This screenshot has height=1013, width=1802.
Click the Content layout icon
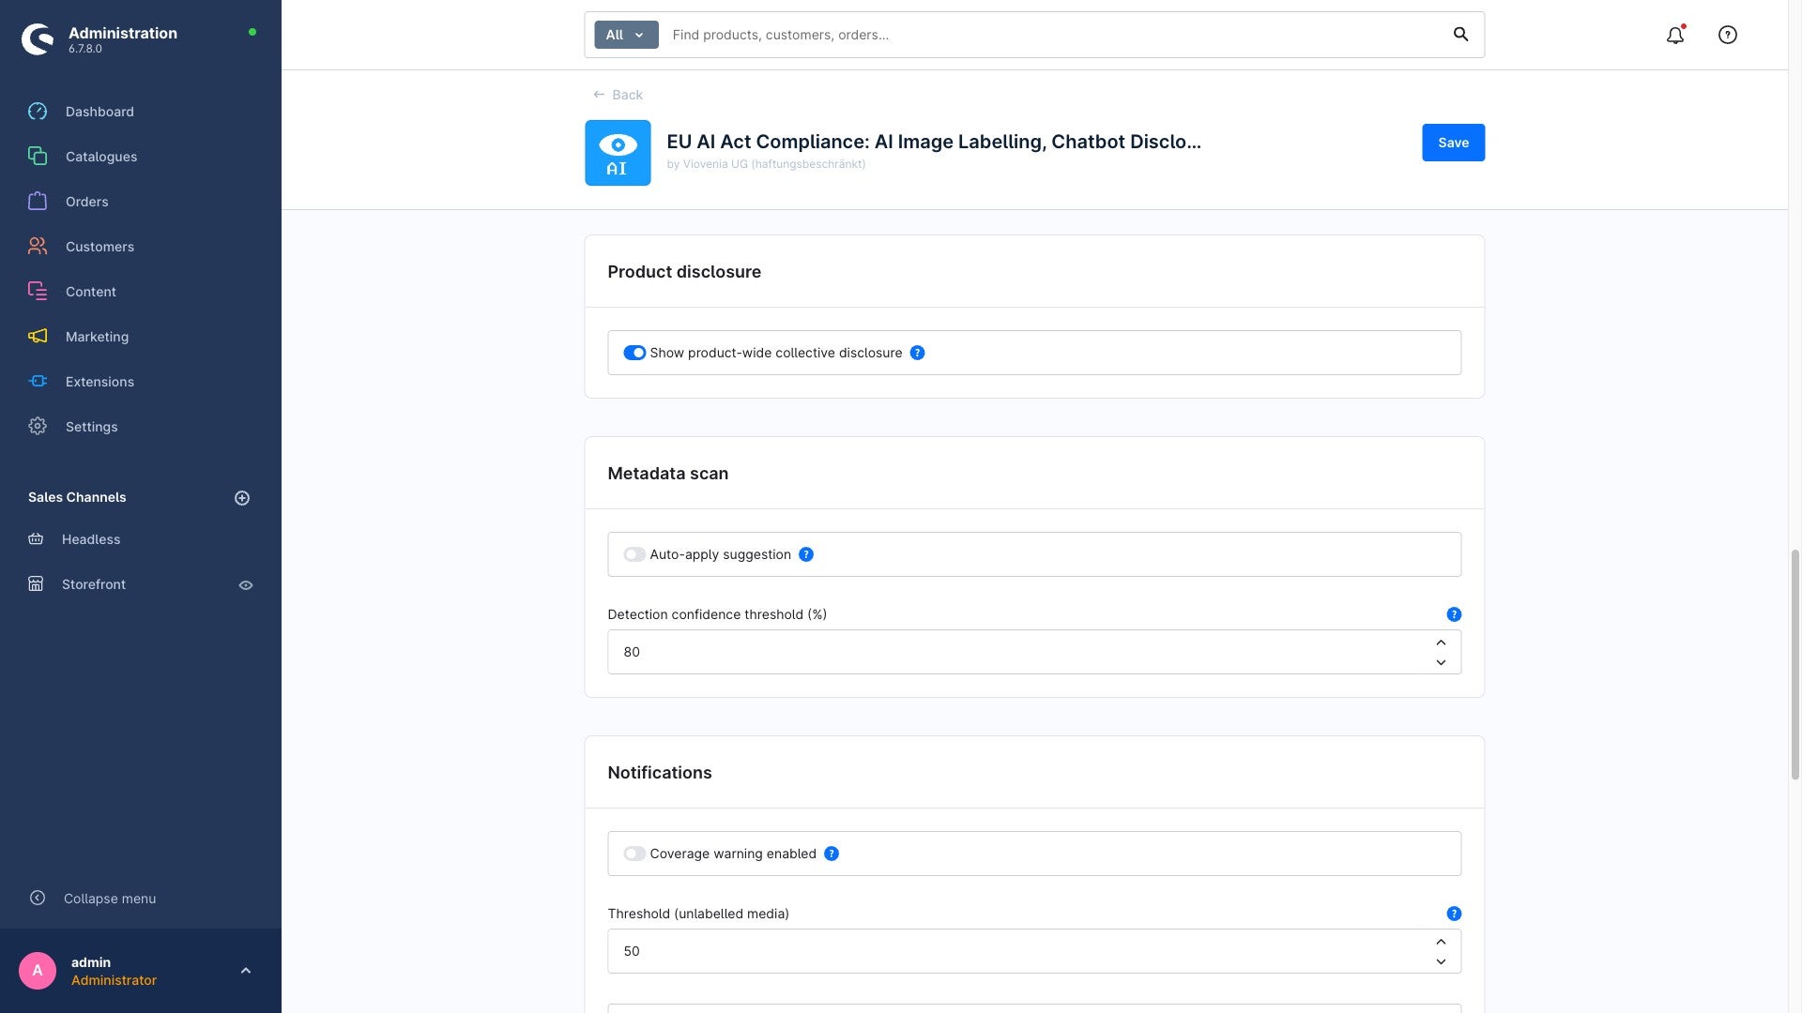coord(38,292)
